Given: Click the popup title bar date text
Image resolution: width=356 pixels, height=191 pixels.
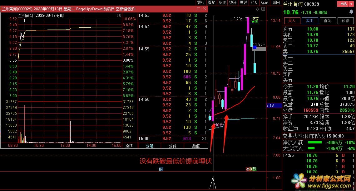Looking at the screenshot, I should pyautogui.click(x=48, y=9).
